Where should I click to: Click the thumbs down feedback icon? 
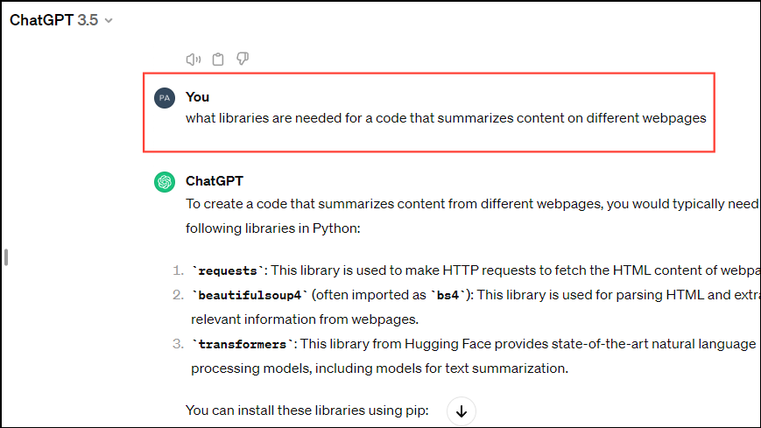point(243,59)
